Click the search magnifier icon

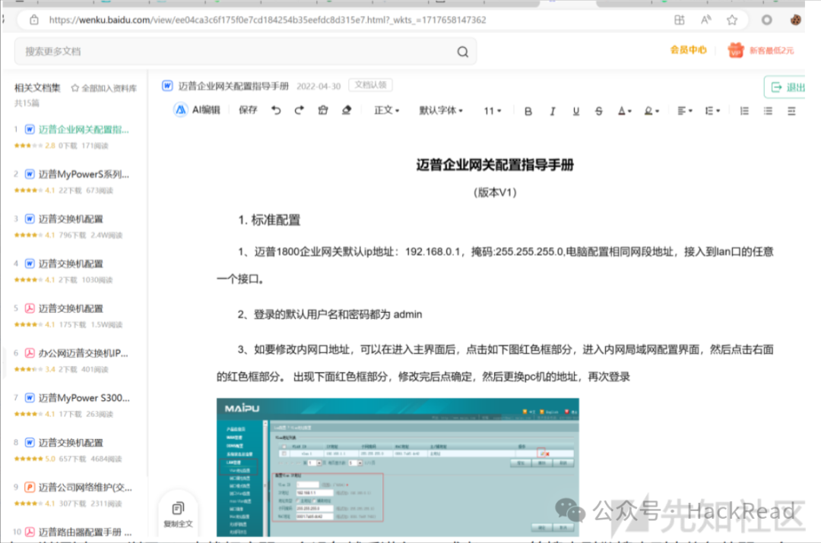click(x=462, y=52)
